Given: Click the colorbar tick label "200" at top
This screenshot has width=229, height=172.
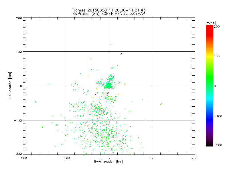Looking at the screenshot, I should point(217,27).
